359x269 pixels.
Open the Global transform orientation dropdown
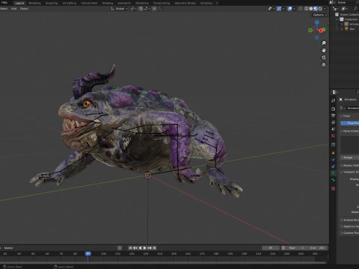point(119,9)
